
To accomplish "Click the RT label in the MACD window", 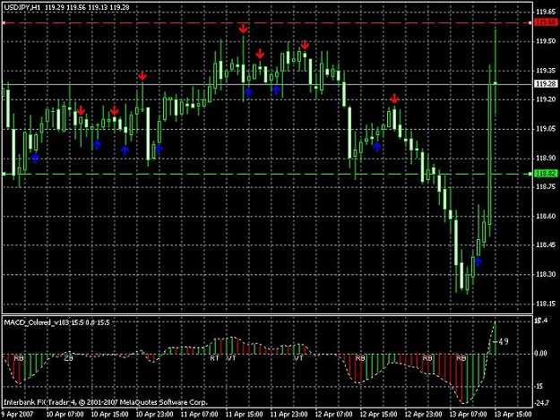I will point(214,358).
